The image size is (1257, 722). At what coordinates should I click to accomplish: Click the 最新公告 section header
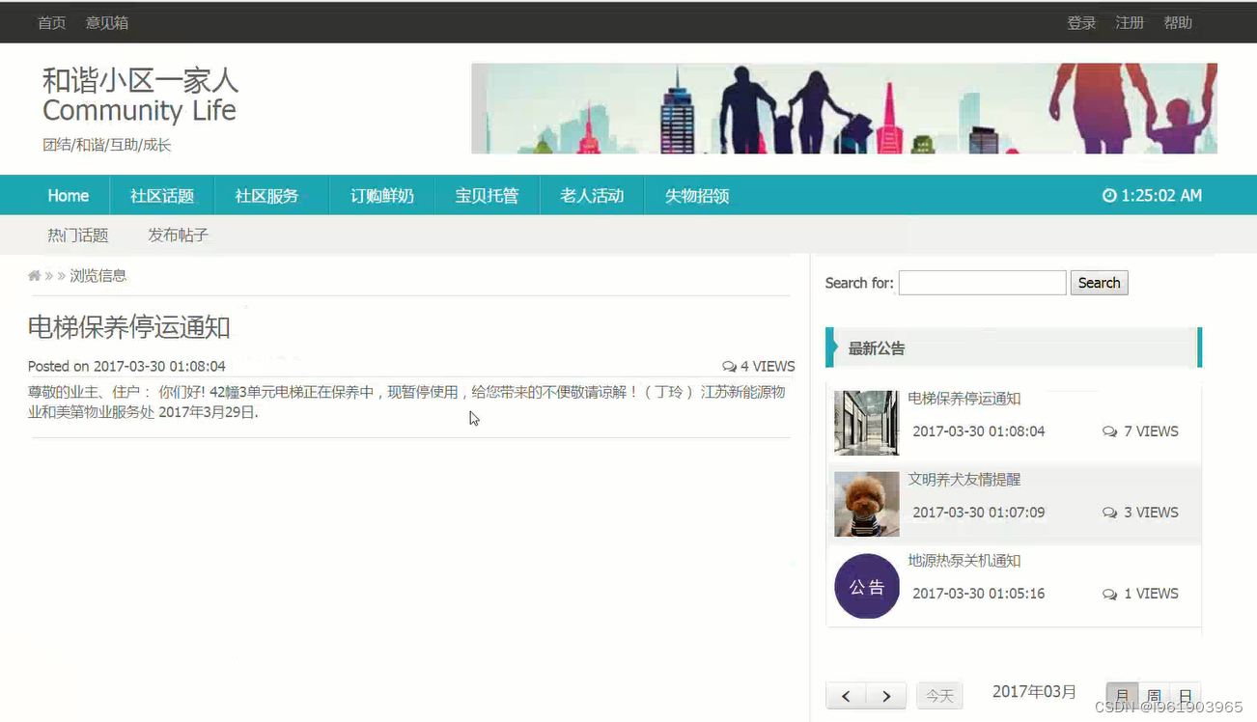click(1014, 348)
